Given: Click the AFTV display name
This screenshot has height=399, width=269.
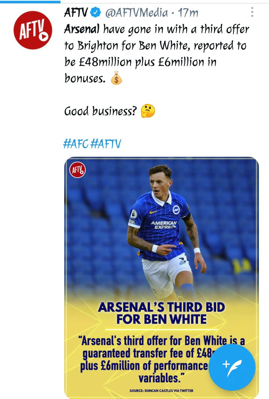Looking at the screenshot, I should point(76,13).
